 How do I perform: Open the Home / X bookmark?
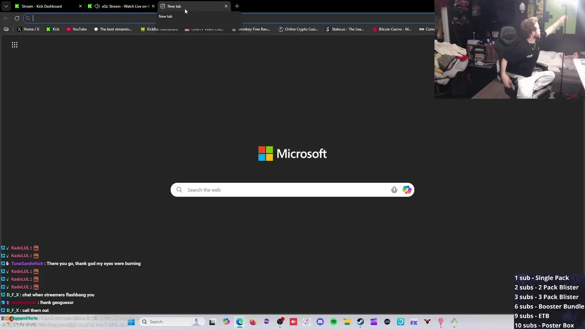(x=28, y=29)
